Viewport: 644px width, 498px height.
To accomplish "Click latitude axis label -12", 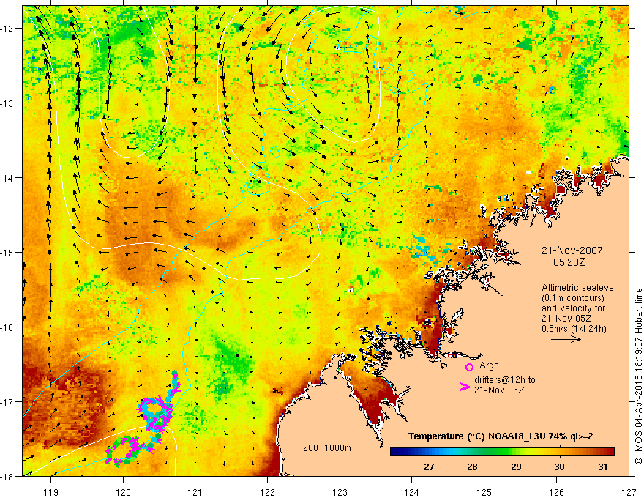I will (x=7, y=29).
